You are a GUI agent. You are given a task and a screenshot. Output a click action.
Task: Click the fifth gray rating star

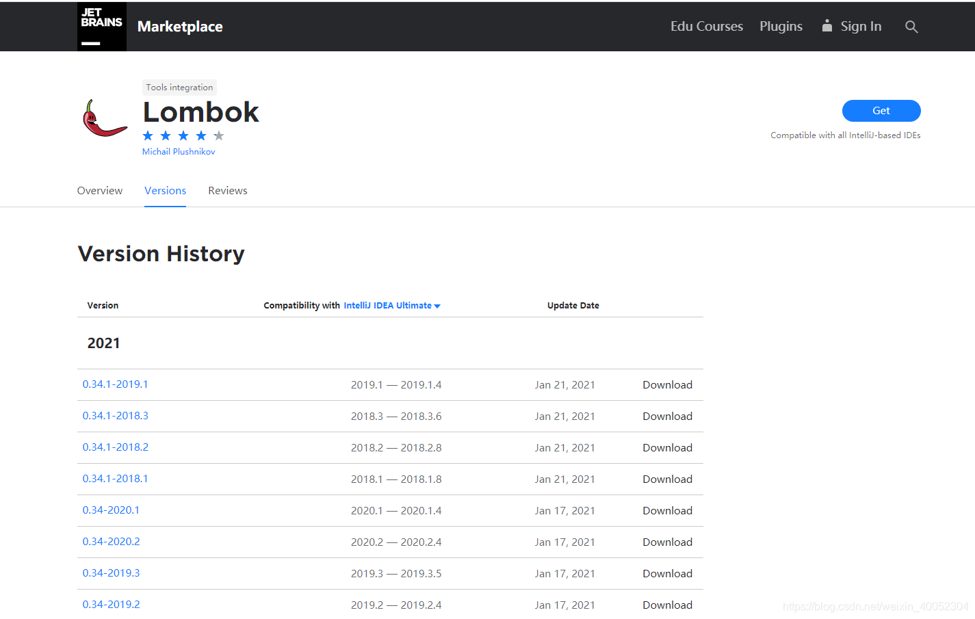[x=218, y=135]
